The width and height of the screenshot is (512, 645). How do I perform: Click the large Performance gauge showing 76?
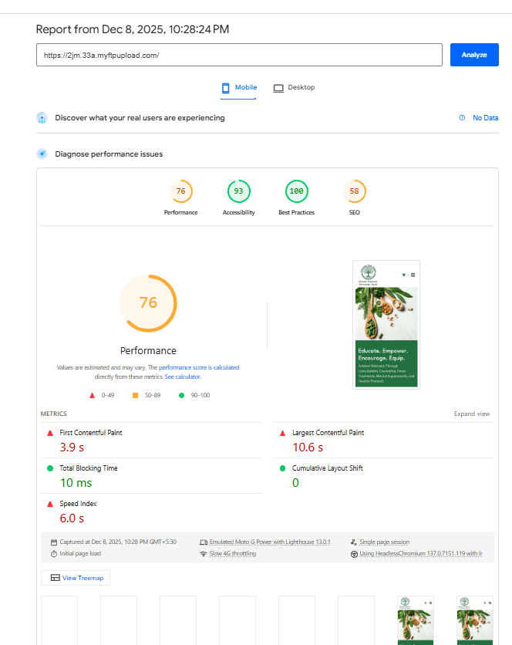point(148,303)
